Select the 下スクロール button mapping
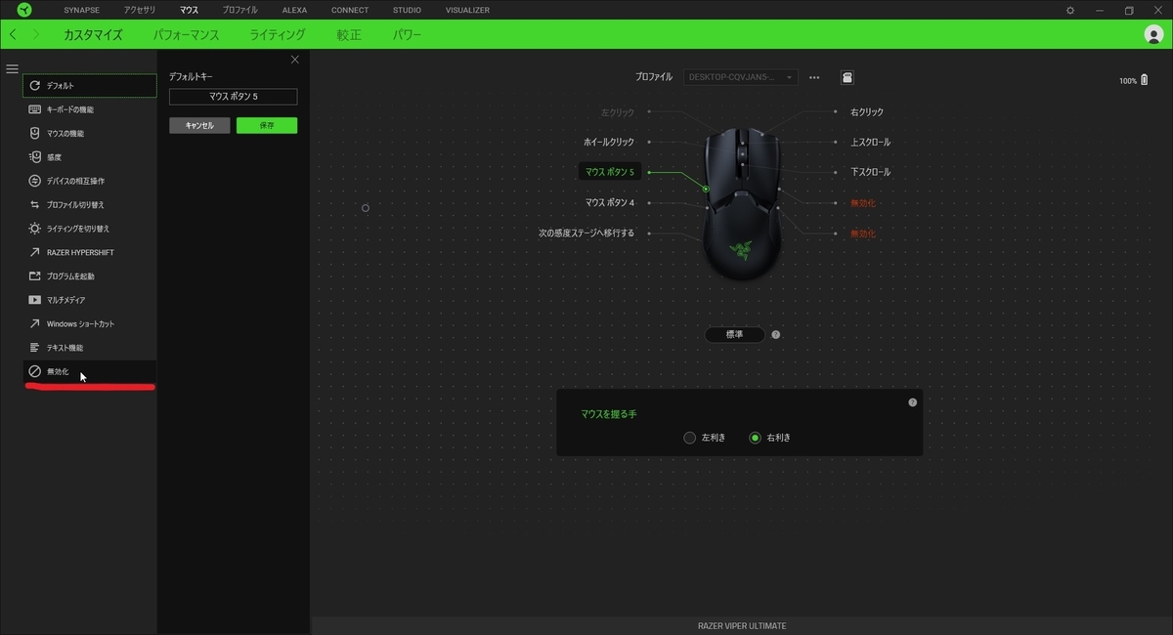Image resolution: width=1173 pixels, height=635 pixels. click(870, 172)
